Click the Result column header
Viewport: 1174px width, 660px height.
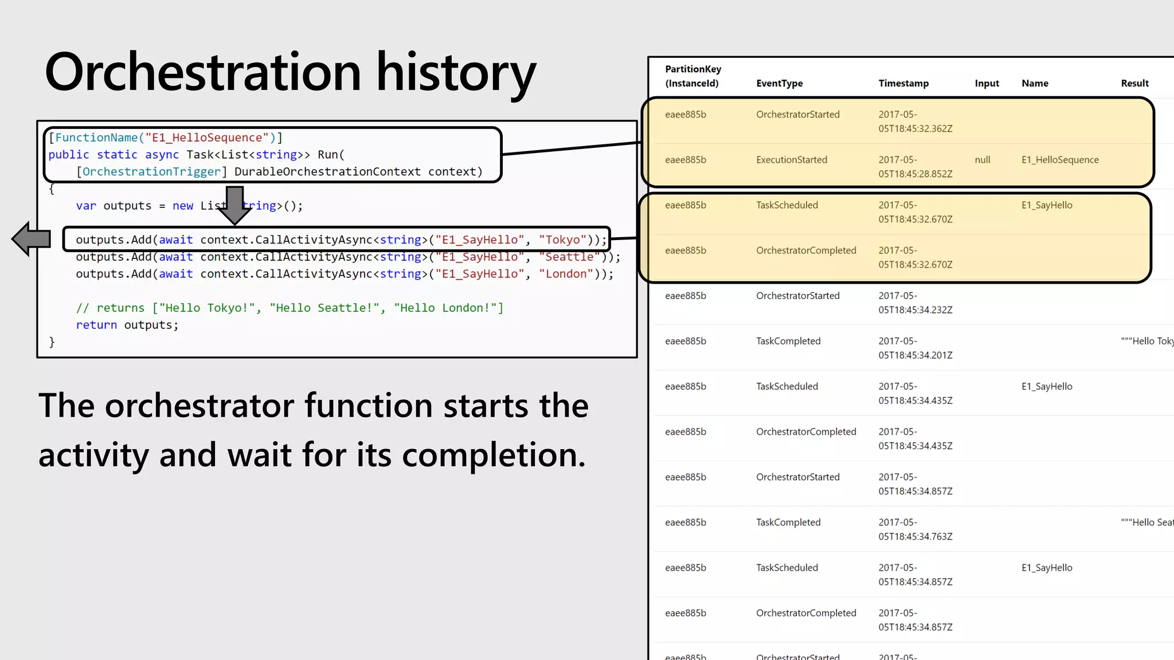1134,83
